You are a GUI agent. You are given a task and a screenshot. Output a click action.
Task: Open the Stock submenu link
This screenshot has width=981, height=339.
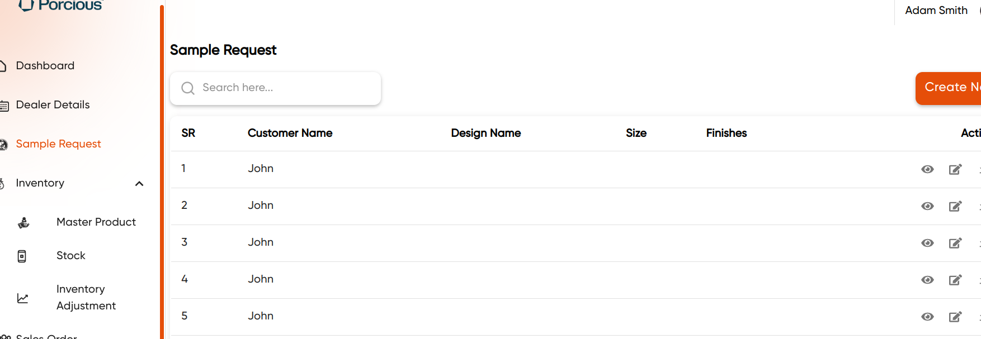click(x=71, y=256)
